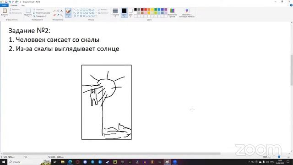Open the Заливка shape fill dropdown
293x165 pixels.
(103, 13)
